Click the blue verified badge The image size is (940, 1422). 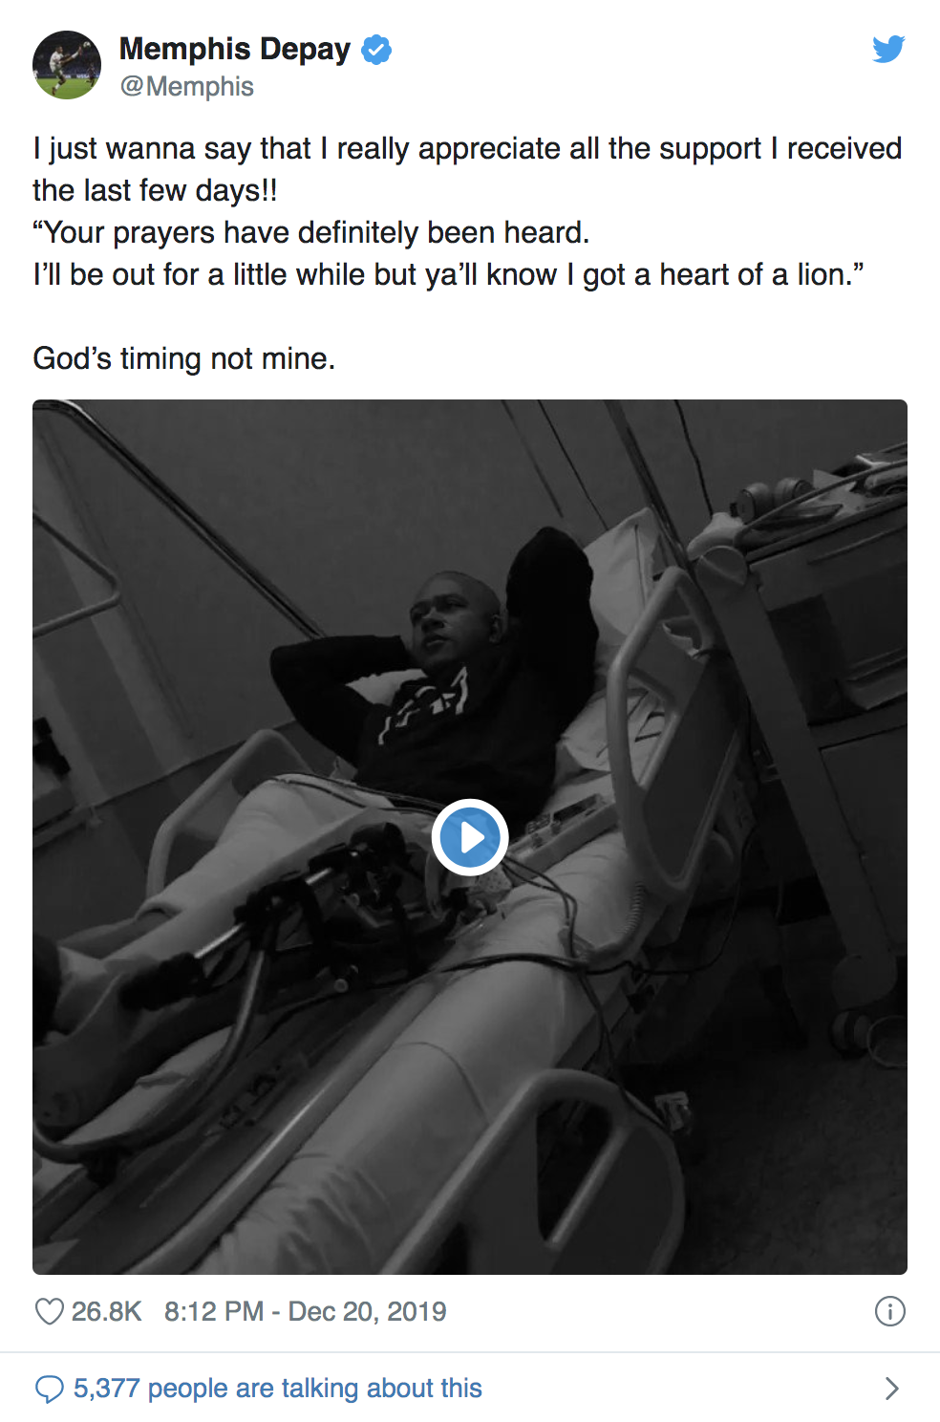376,50
